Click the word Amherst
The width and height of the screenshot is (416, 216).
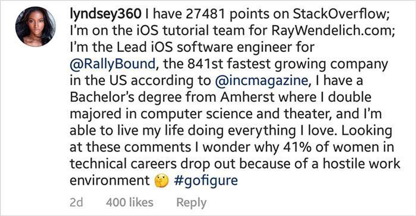(247, 97)
